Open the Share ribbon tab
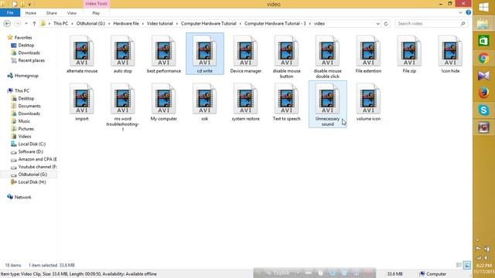Screen dimensions: 495x278 pyautogui.click(x=52, y=13)
